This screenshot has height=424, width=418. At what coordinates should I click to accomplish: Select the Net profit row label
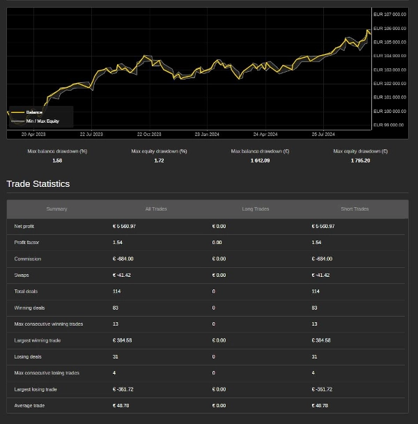point(24,227)
